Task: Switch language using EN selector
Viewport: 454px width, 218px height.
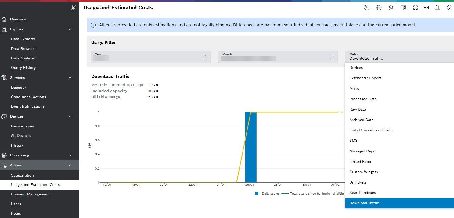Action: 426,8
